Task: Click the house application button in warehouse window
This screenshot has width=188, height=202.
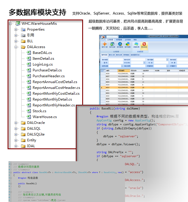Action: pyautogui.click(x=103, y=38)
